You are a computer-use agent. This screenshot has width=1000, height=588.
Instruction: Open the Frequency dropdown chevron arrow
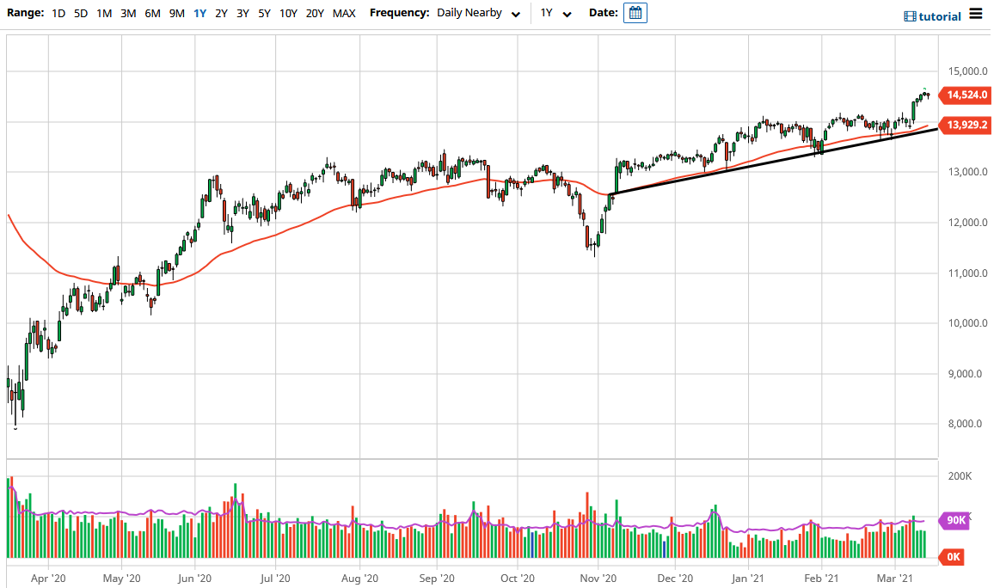tap(515, 14)
